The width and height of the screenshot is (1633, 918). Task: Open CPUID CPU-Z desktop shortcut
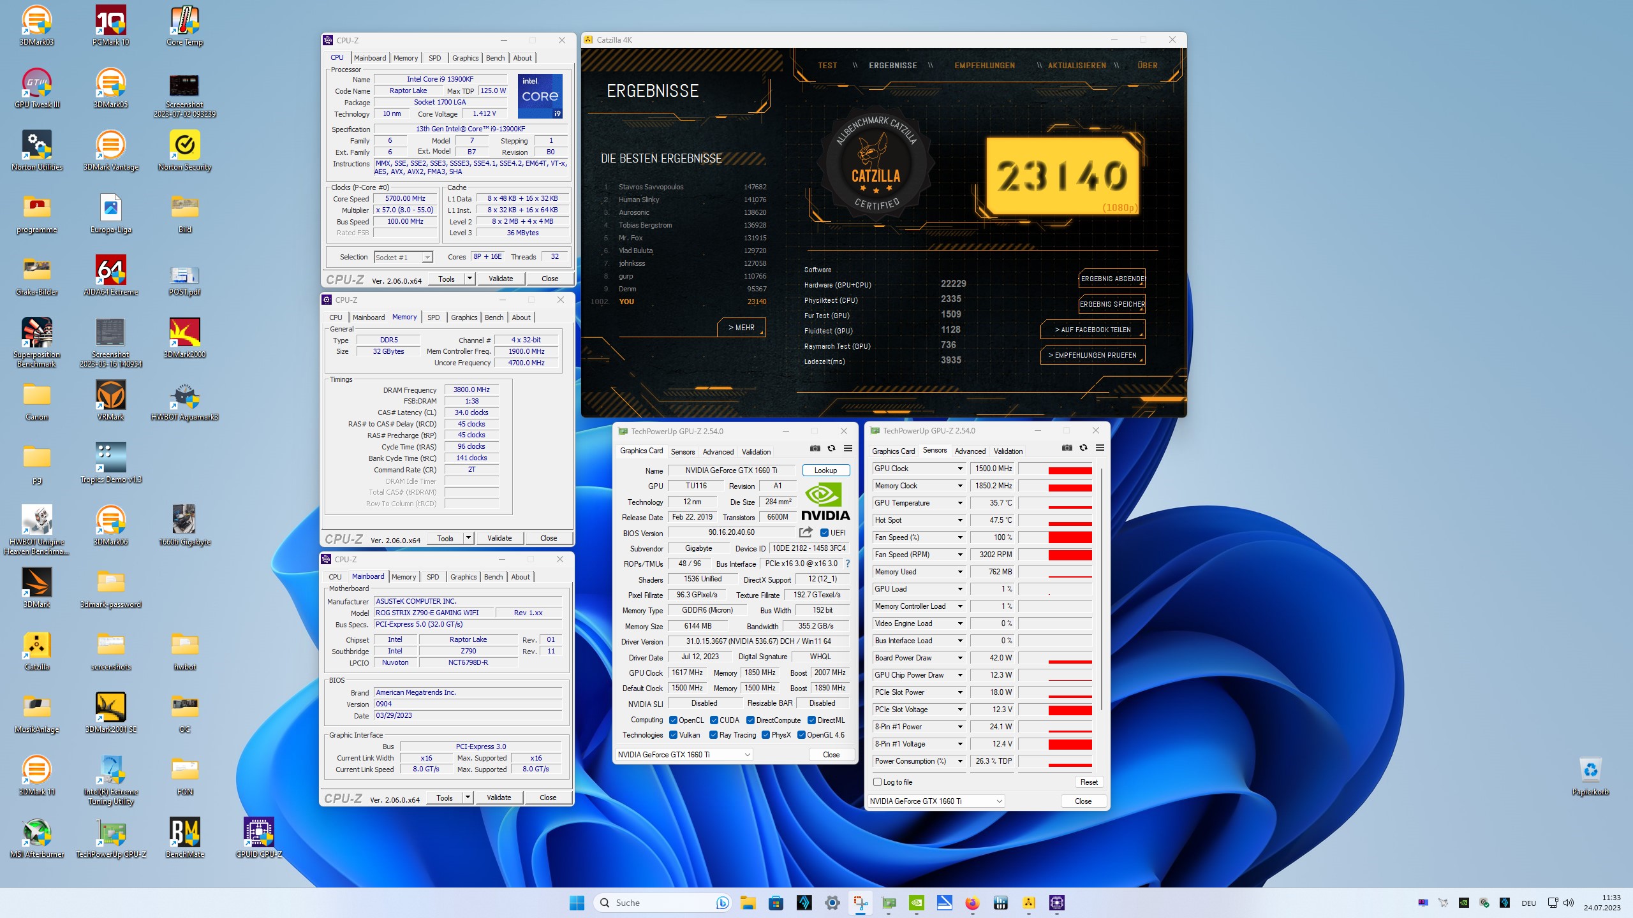click(258, 838)
